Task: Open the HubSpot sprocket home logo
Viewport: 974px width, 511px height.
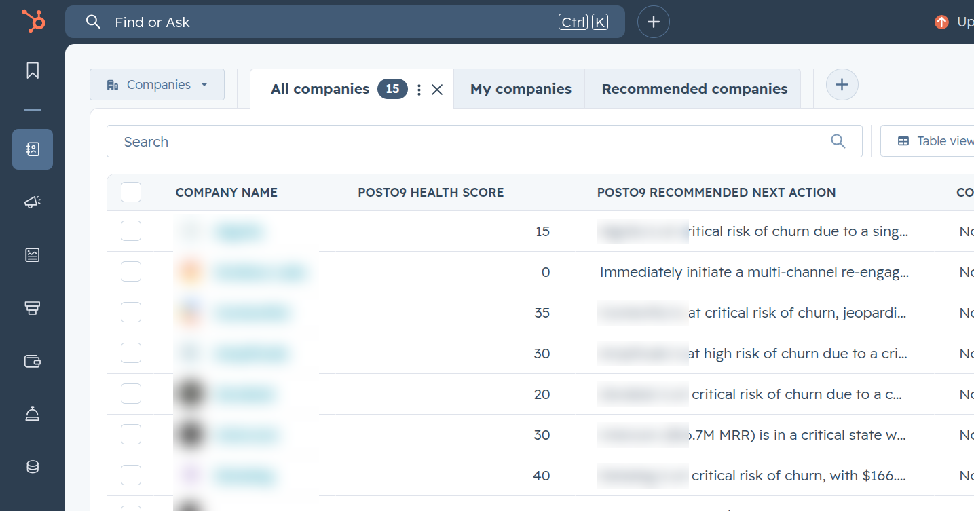Action: coord(33,21)
